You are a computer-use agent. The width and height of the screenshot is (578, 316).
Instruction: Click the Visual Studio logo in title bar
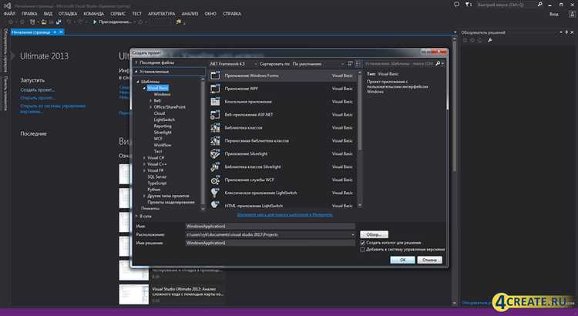click(7, 5)
